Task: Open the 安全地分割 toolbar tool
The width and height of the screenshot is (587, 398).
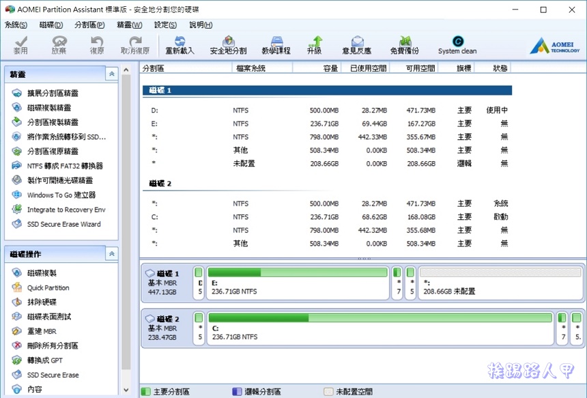Action: 229,45
